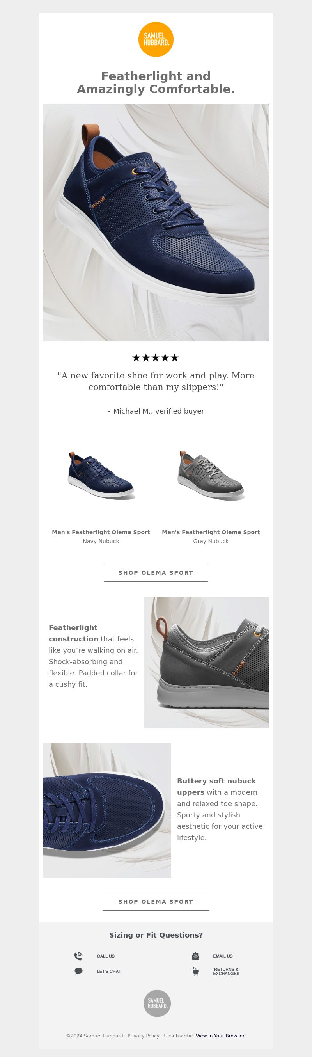The width and height of the screenshot is (312, 1057).
Task: Click first Shop Olema Sport button
Action: point(156,573)
